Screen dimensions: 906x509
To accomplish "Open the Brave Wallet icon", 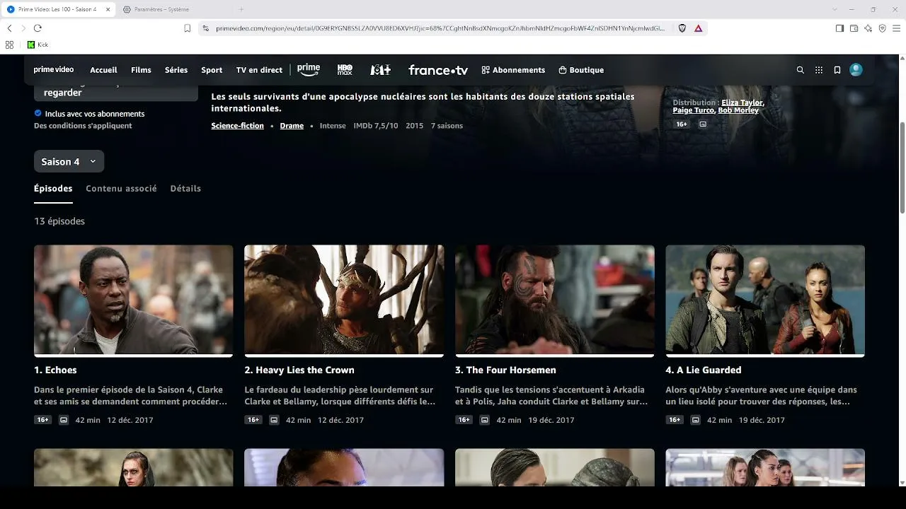I will tap(854, 28).
